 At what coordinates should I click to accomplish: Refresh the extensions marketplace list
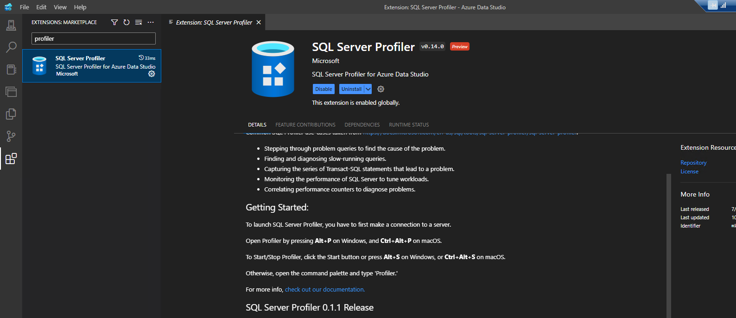coord(127,22)
